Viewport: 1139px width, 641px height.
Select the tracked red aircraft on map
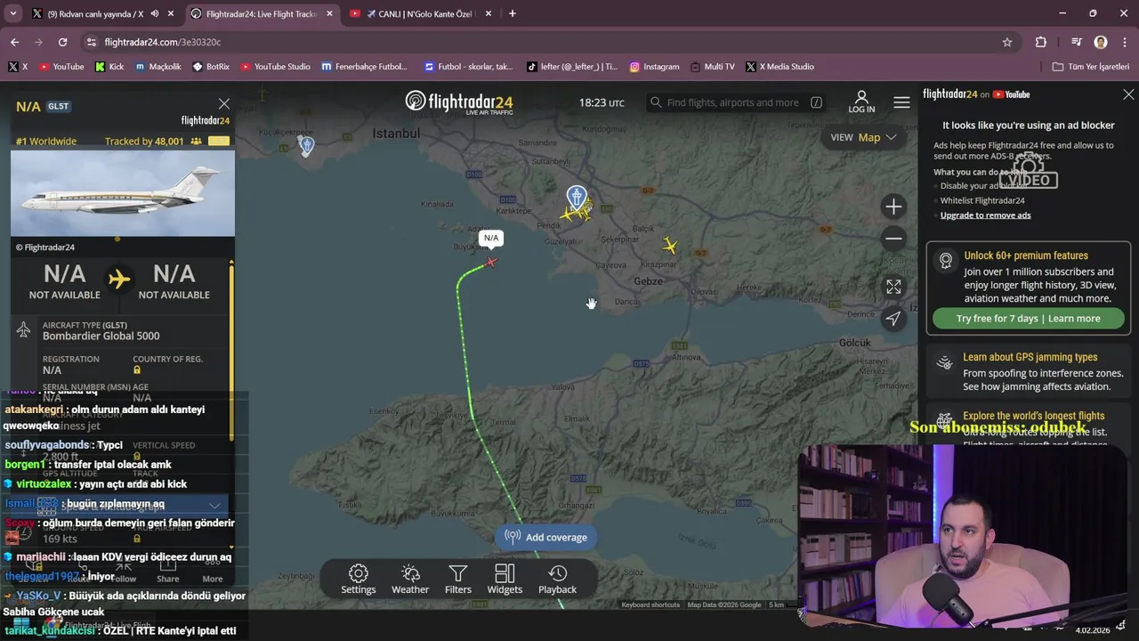pos(491,262)
